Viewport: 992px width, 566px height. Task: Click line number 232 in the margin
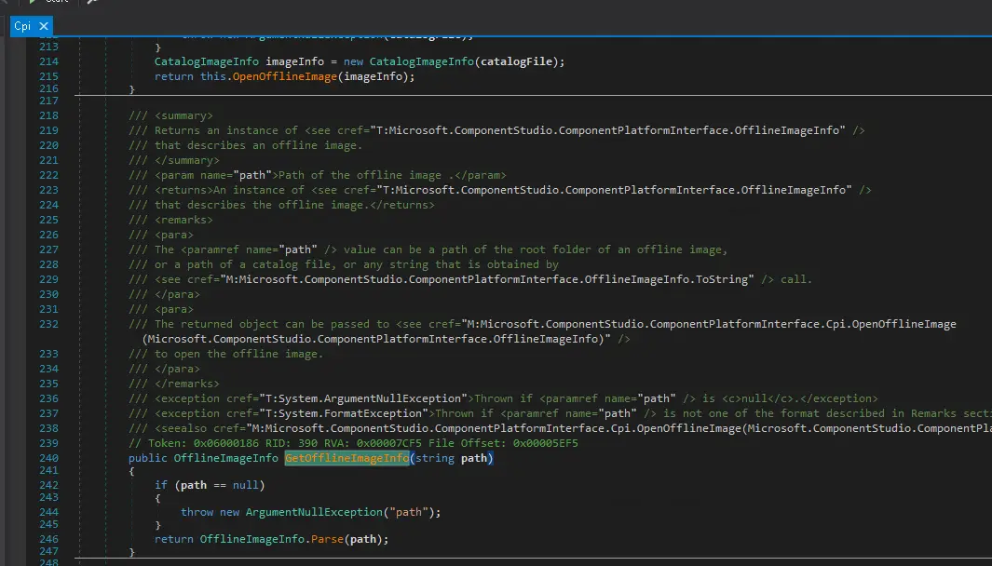[48, 324]
